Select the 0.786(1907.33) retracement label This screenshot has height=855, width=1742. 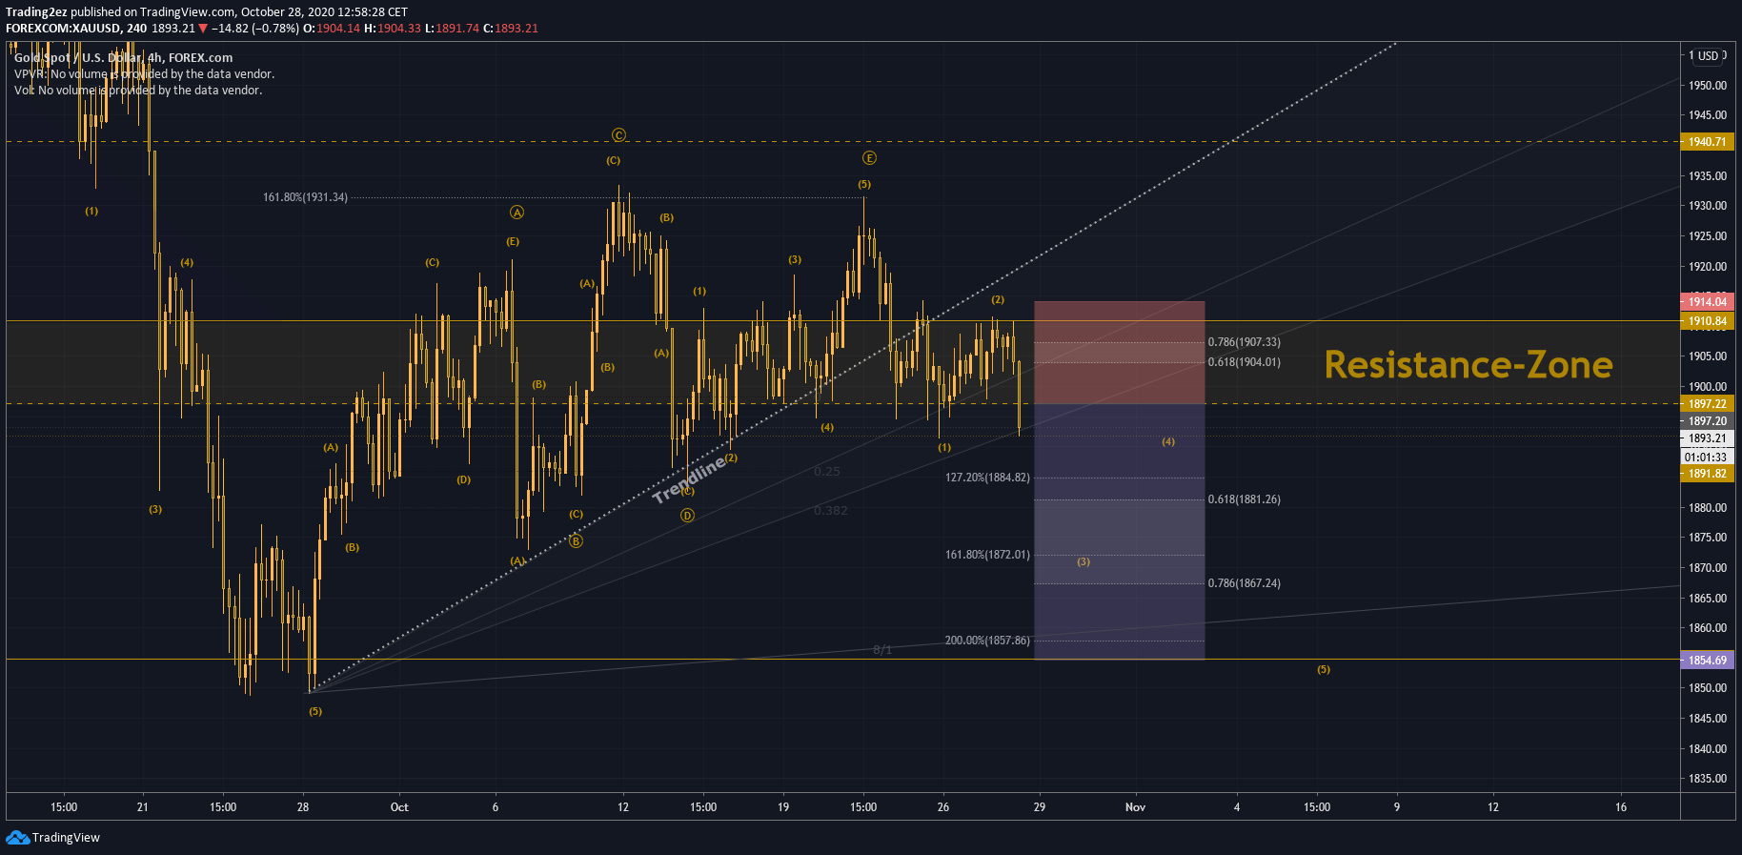tap(1244, 342)
